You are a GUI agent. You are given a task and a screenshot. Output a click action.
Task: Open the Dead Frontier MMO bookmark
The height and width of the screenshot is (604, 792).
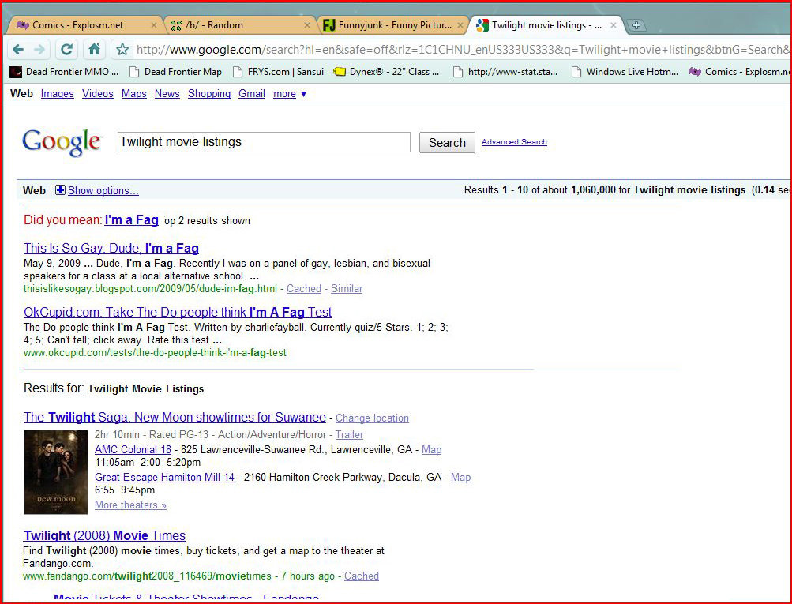point(64,72)
